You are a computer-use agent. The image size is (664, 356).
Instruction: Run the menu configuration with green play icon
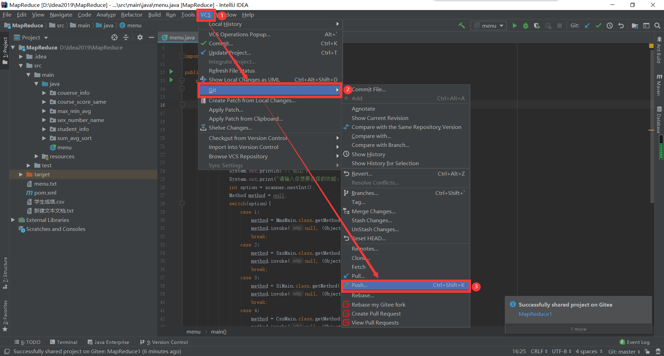515,26
